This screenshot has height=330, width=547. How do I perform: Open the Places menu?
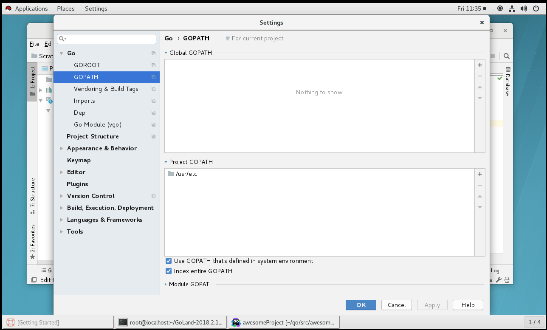[65, 8]
